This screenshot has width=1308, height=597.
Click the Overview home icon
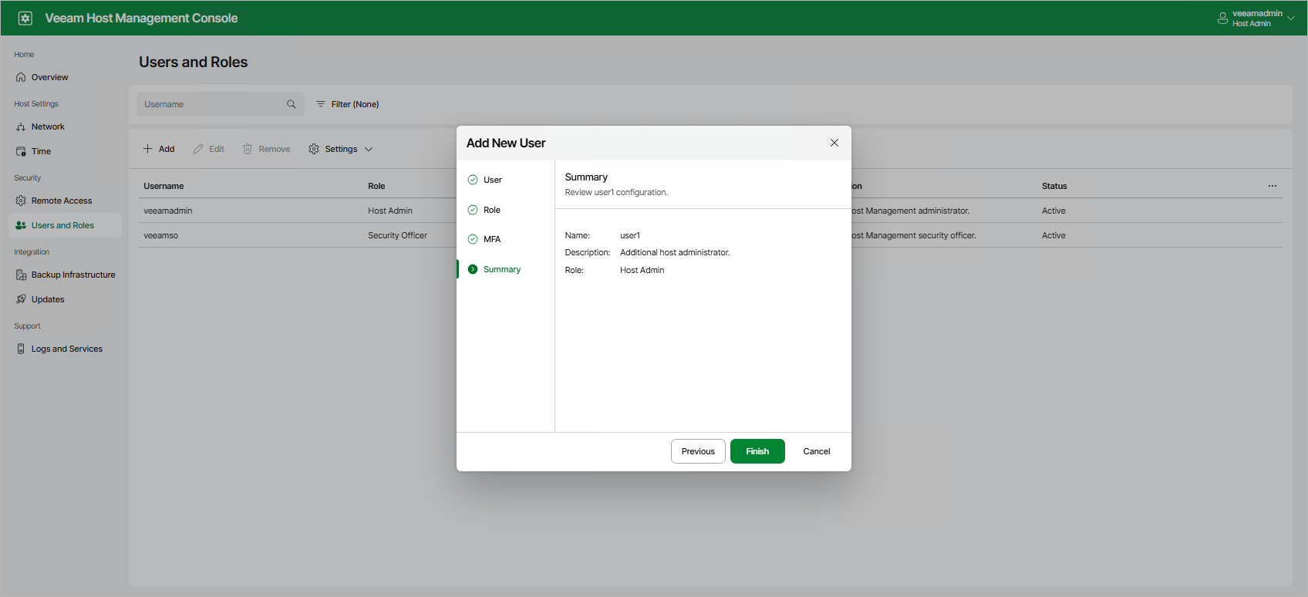coord(21,77)
